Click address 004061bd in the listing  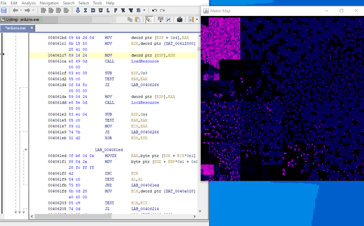click(x=57, y=37)
